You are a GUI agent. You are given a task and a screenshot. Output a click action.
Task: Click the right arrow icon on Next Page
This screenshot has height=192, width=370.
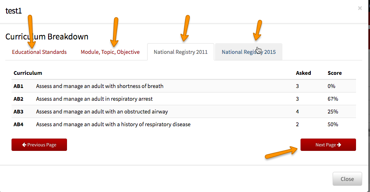[339, 145]
